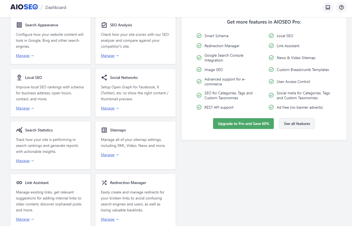The height and width of the screenshot is (226, 352).
Task: Click the See all features button
Action: click(297, 123)
